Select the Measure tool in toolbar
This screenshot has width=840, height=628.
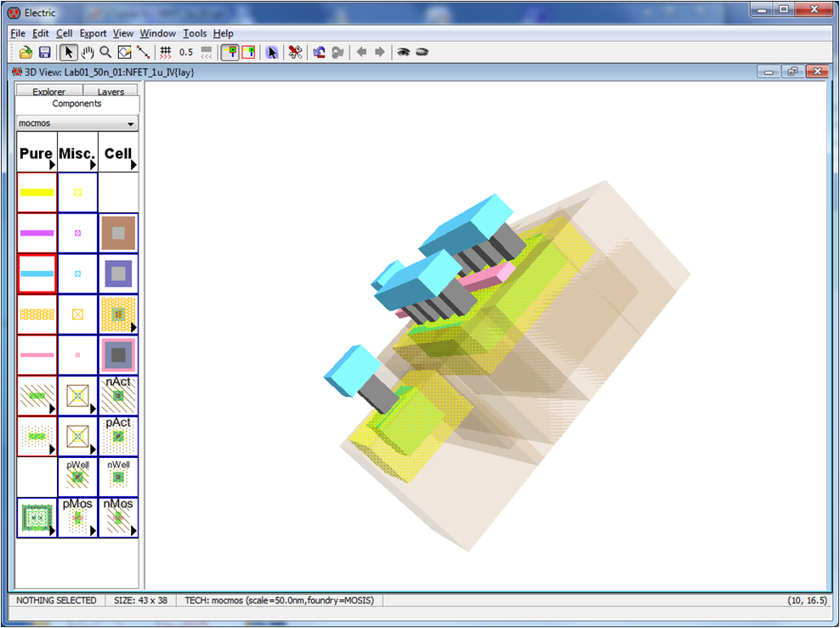pos(143,52)
